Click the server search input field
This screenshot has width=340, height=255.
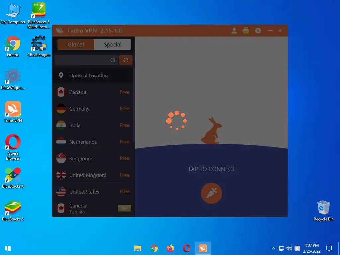pos(86,60)
